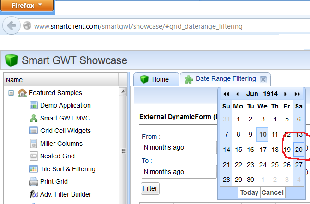Screen dimensions: 310x204
Task: Close the Date Range Filtering tab
Action: 263,79
